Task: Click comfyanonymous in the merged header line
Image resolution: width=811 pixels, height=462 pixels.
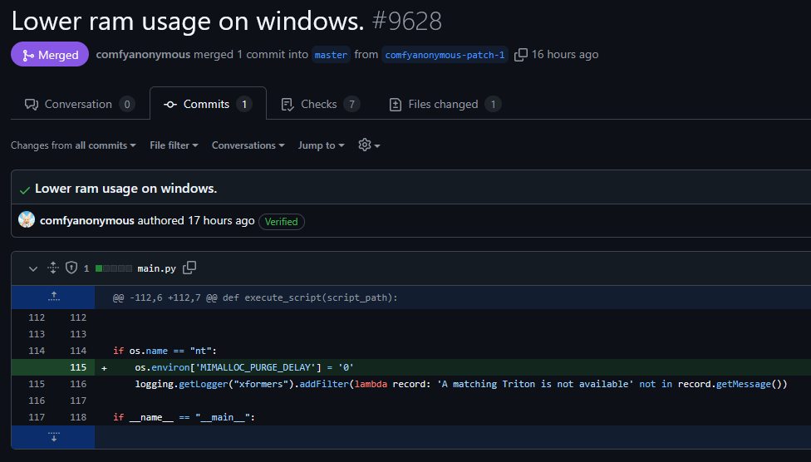Action: point(143,54)
